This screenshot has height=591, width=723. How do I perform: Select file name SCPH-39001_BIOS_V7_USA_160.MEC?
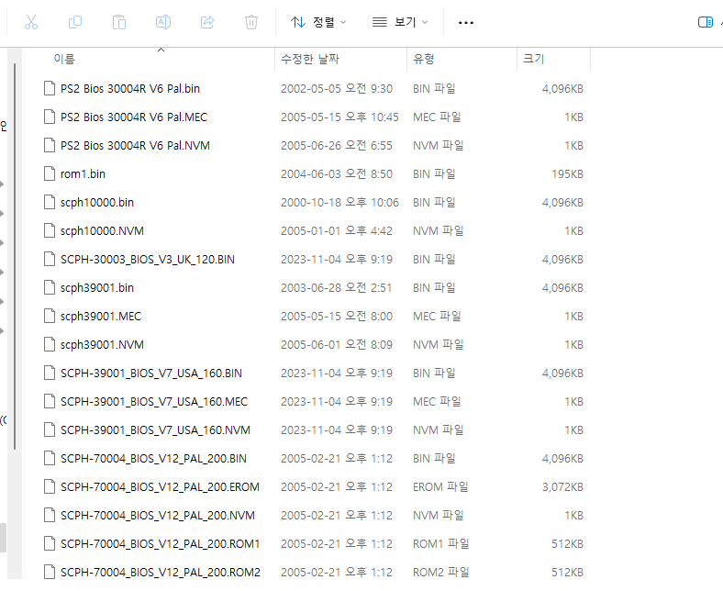pos(154,401)
